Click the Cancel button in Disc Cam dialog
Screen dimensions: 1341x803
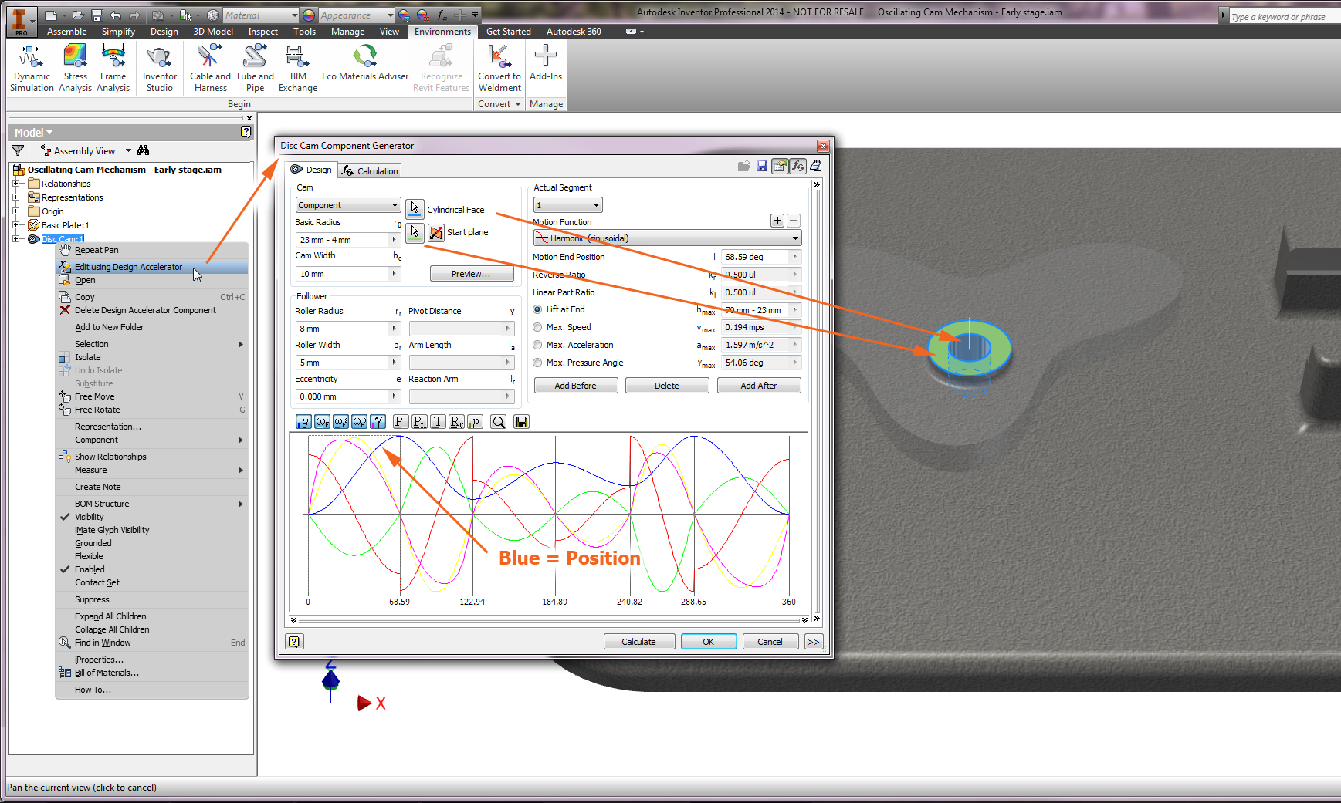pos(770,642)
